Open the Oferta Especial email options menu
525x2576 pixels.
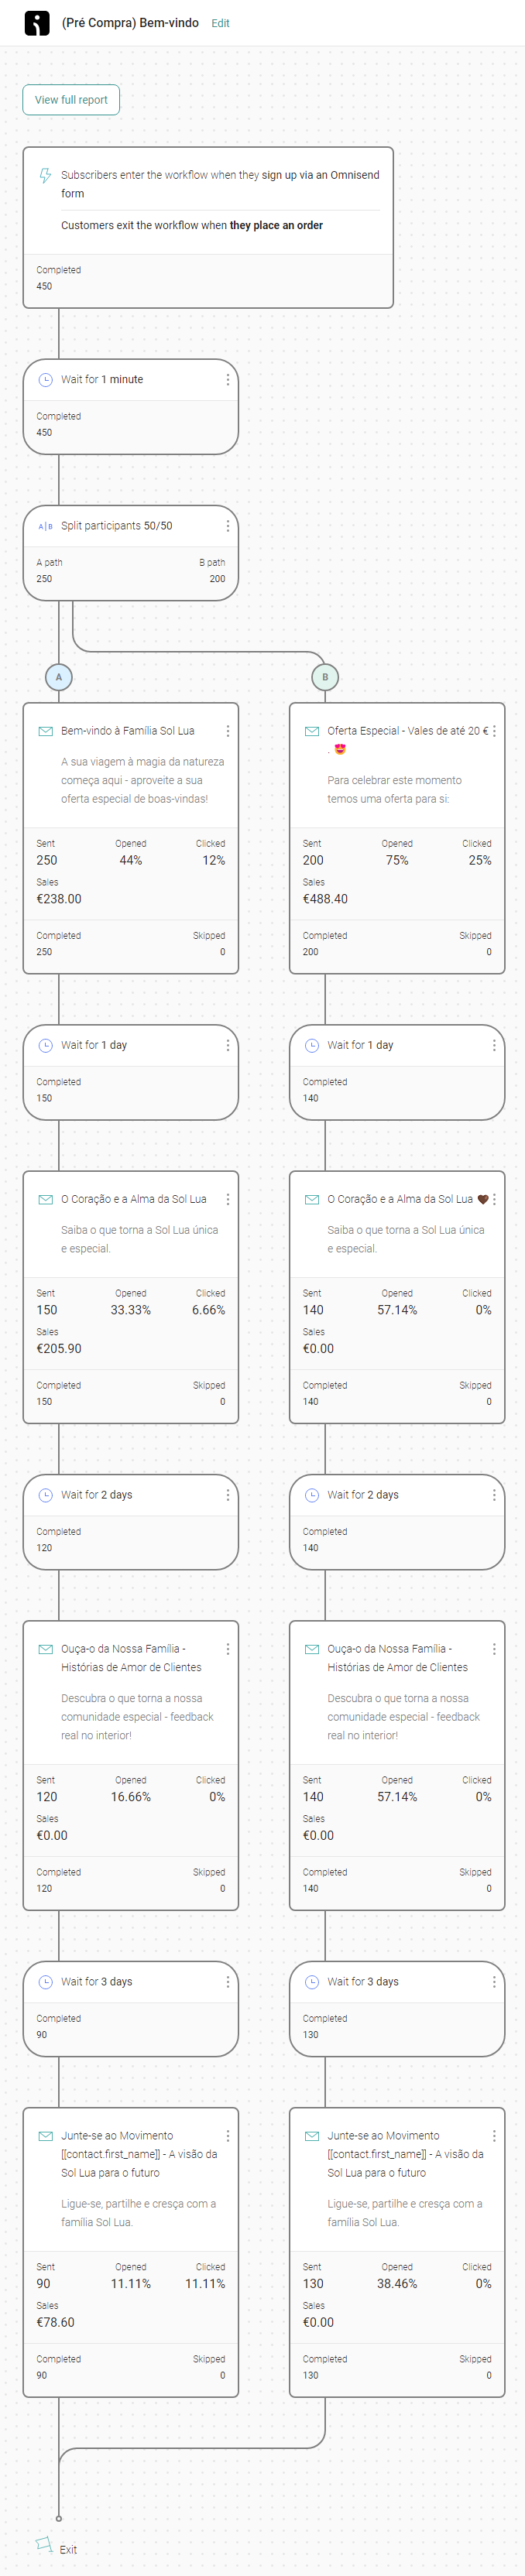(494, 731)
